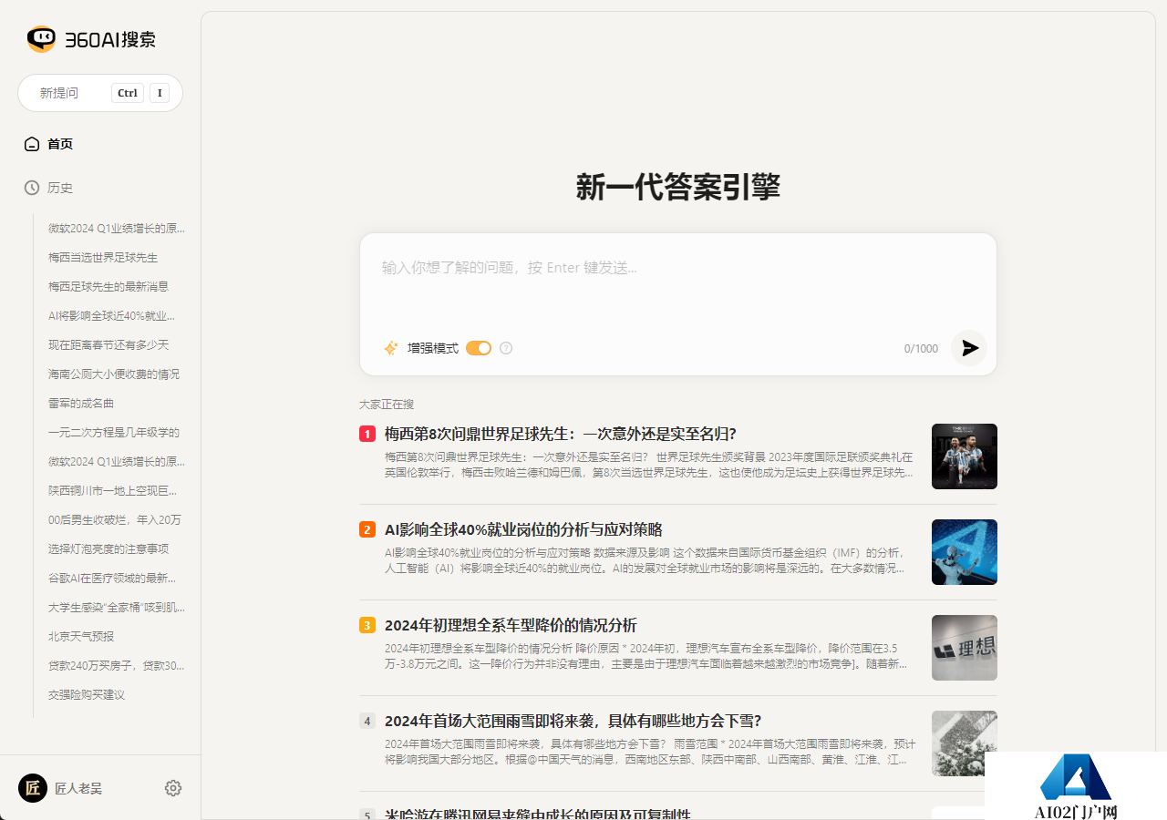Open history entry 现在距离春节还有多少天
Screen dimensions: 1167x820
(x=108, y=344)
